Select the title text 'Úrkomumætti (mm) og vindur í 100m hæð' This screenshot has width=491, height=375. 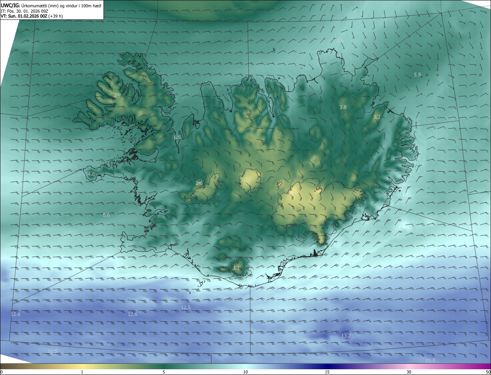61,5
